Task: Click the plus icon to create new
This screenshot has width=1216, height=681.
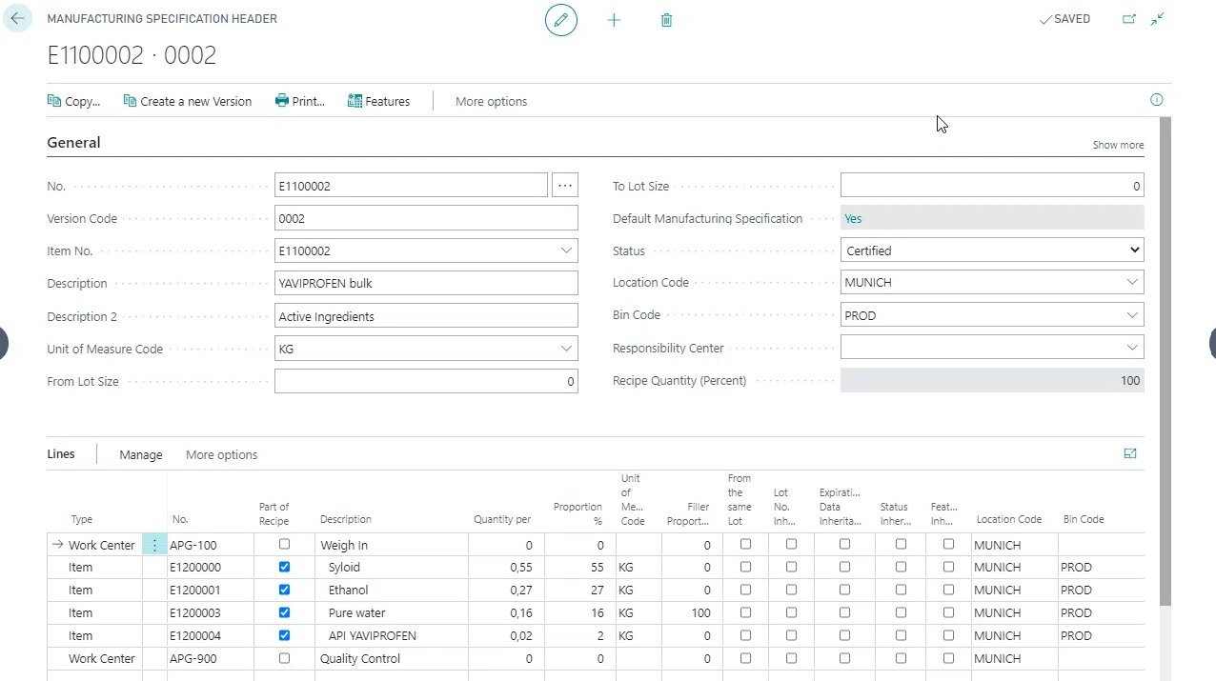Action: click(x=614, y=20)
